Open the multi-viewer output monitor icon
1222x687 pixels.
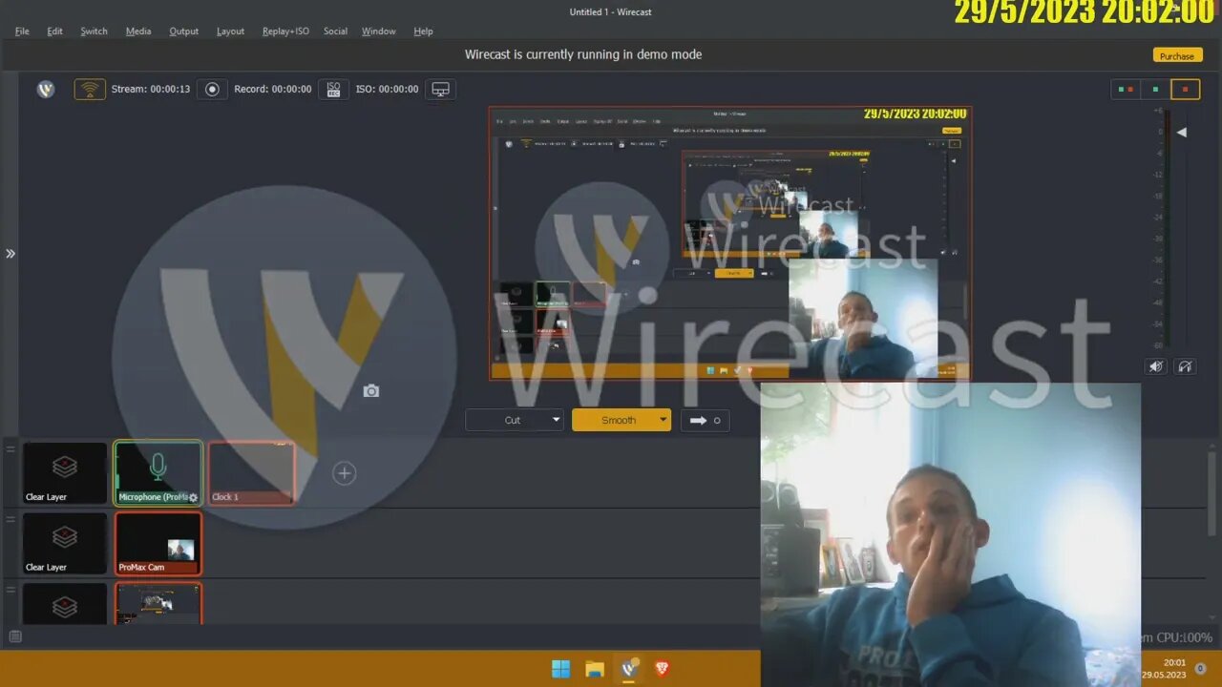pyautogui.click(x=440, y=89)
